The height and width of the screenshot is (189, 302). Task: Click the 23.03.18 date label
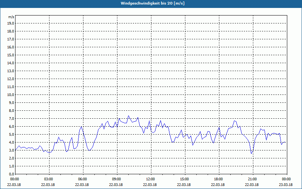tap(286, 185)
